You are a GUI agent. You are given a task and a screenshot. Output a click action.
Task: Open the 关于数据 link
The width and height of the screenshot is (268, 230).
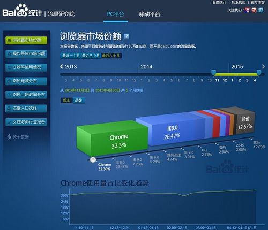point(20,137)
